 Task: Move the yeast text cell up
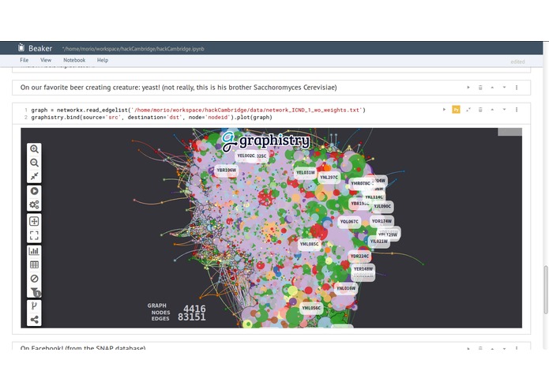tap(492, 88)
